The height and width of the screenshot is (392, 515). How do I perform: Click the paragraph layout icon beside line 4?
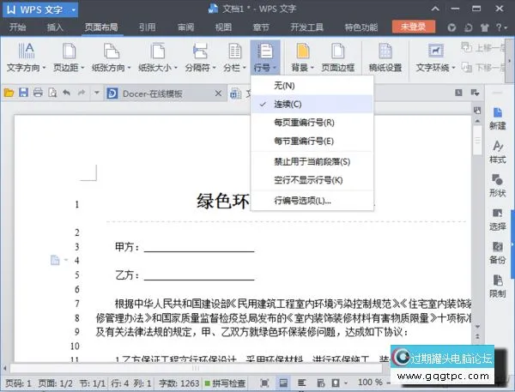click(55, 260)
